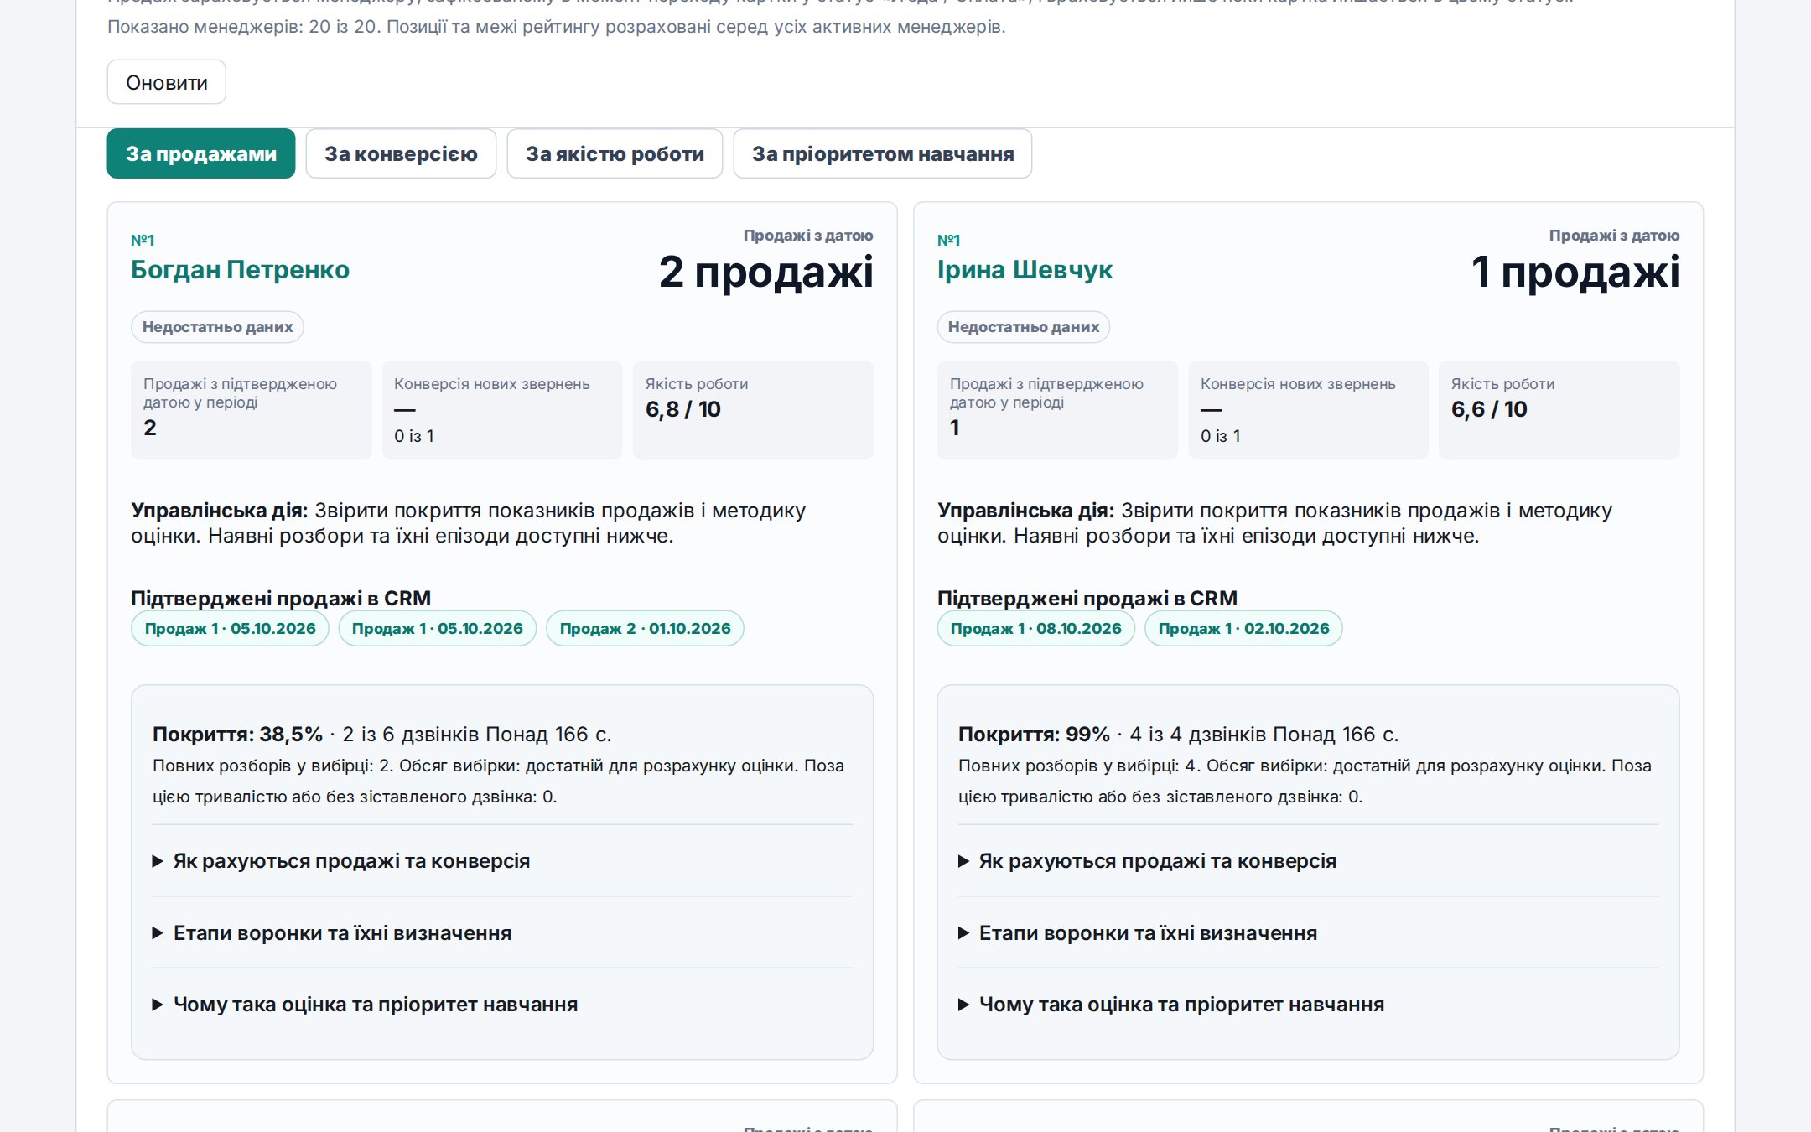Click Недостатньо даних badge for Богдан Петренко
Screen dimensions: 1811x1132
217,327
